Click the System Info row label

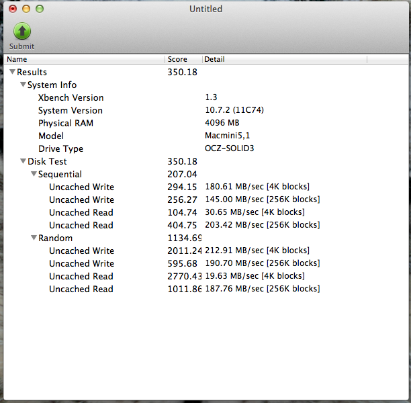click(52, 85)
